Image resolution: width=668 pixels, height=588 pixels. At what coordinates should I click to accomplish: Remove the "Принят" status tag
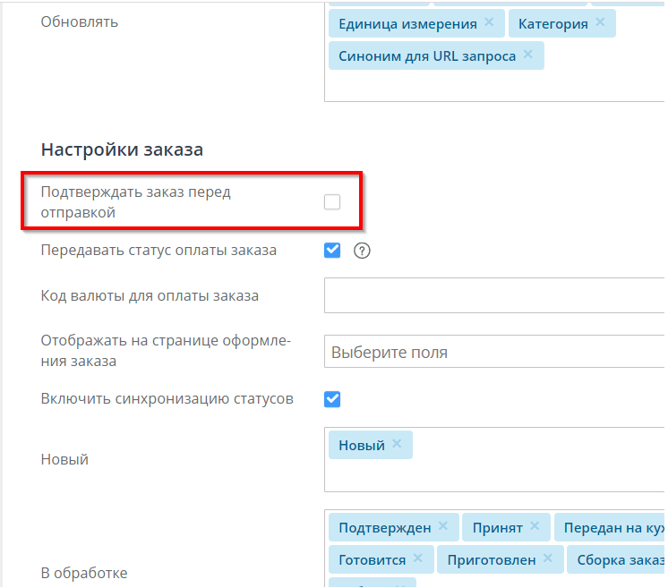click(535, 526)
